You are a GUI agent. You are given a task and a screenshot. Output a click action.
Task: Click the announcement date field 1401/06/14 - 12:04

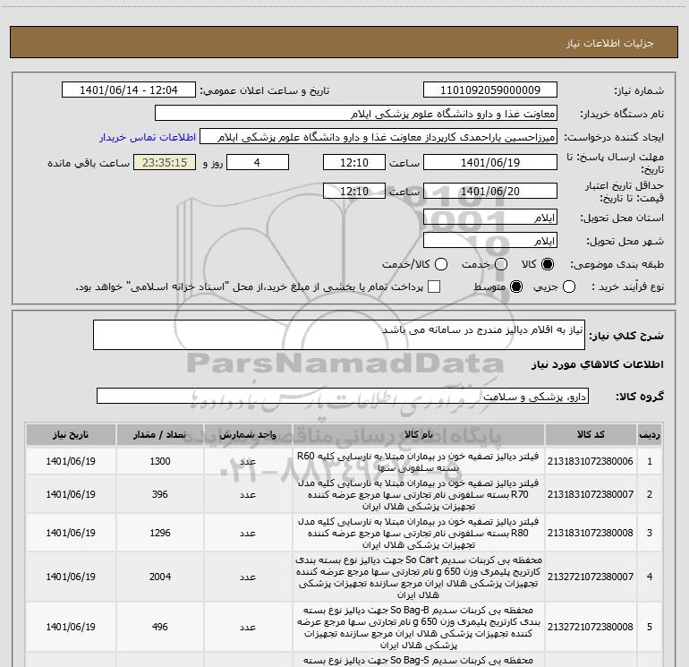[x=128, y=90]
